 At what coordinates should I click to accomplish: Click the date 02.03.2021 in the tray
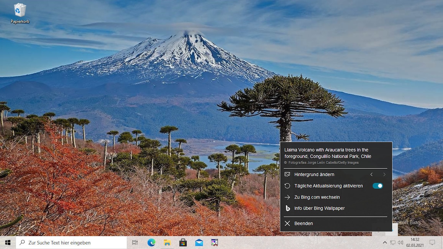[415, 245]
